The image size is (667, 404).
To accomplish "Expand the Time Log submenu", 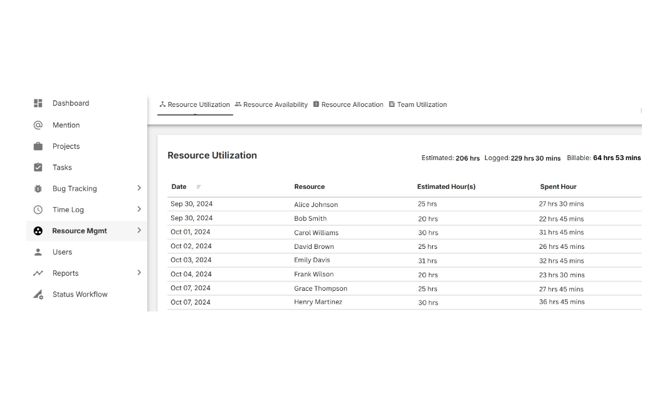I will tap(139, 210).
